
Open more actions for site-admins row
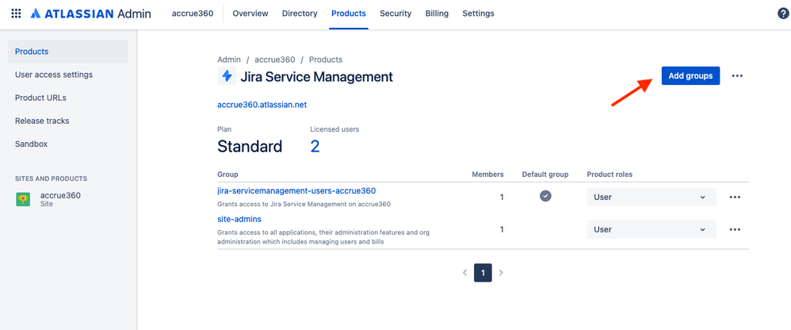[735, 229]
